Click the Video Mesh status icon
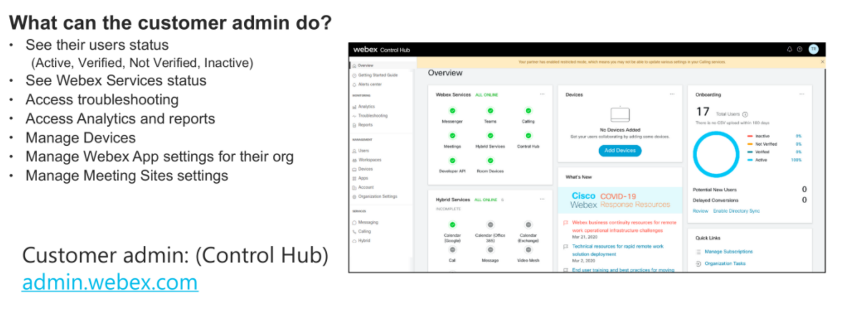Image resolution: width=848 pixels, height=323 pixels. click(x=528, y=250)
